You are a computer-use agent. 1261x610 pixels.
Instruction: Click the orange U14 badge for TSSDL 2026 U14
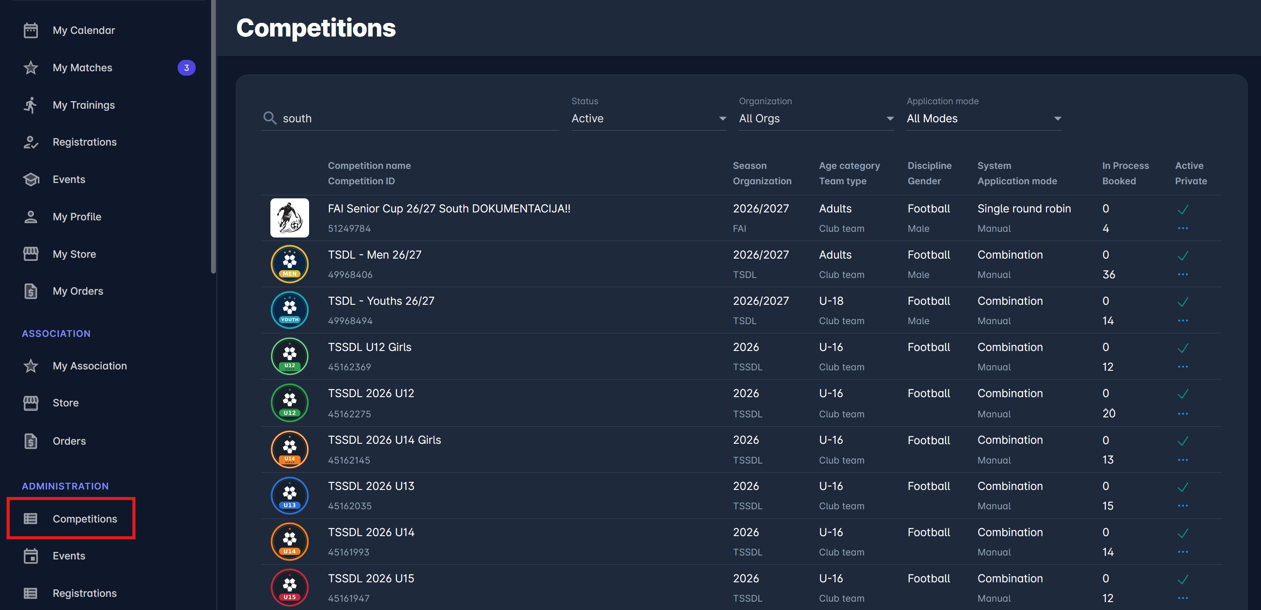point(289,541)
